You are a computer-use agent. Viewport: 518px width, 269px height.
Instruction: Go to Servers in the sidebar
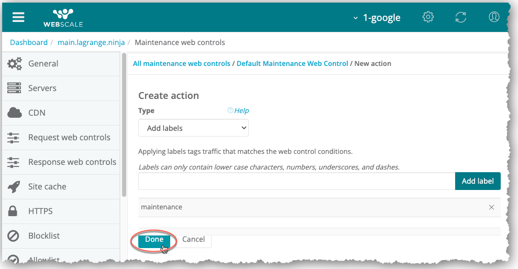pos(42,88)
